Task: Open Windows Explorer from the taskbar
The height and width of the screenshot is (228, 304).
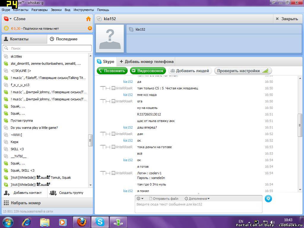Action: click(45, 222)
